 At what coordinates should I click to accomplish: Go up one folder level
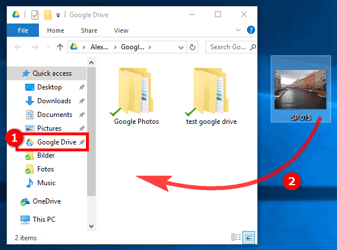coord(60,46)
